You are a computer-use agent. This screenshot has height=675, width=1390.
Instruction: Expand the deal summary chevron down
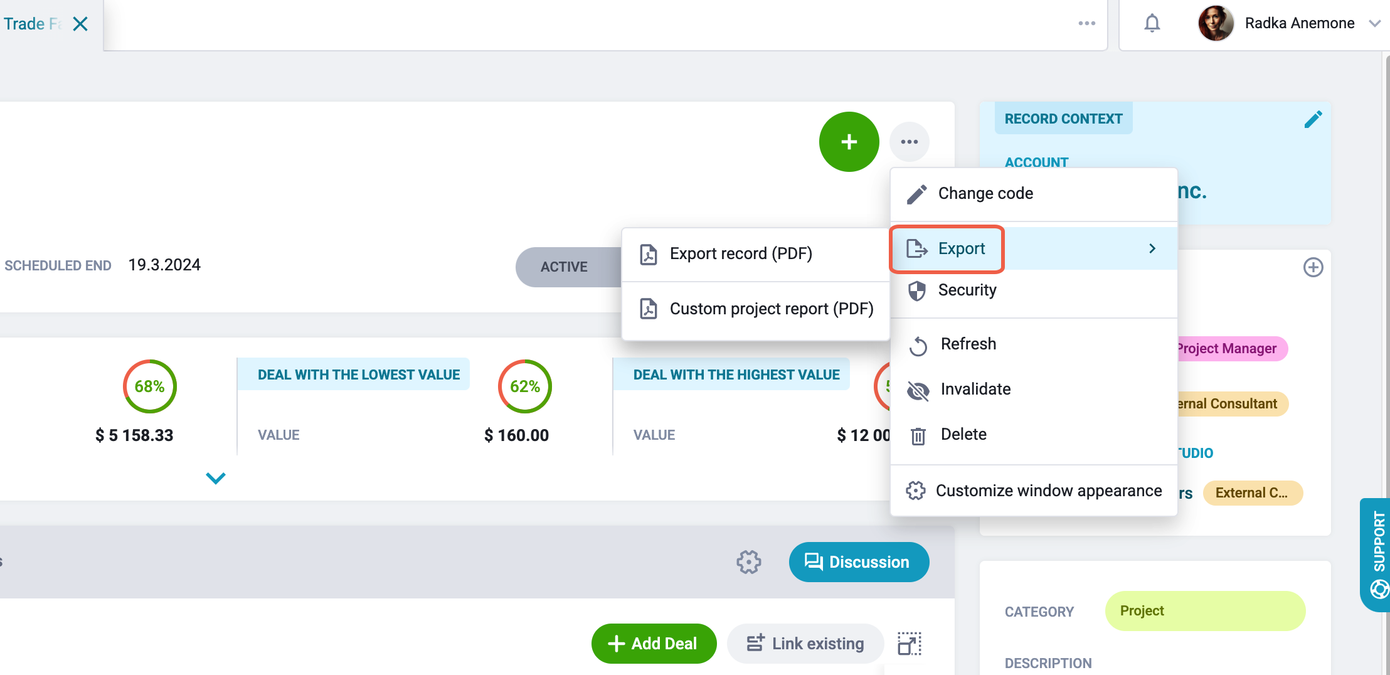pyautogui.click(x=216, y=478)
